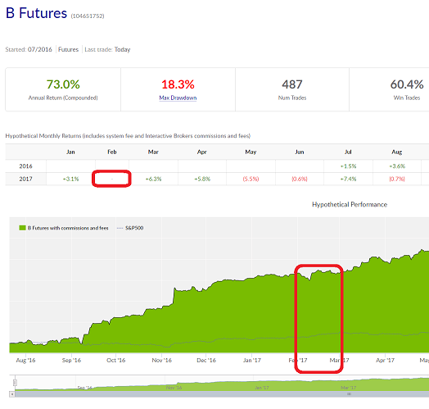Click the Nov '16 axis label
The width and height of the screenshot is (429, 409).
click(x=162, y=361)
